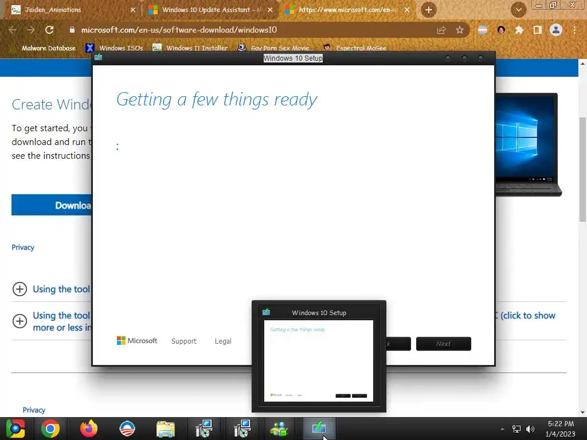Screen dimensions: 587x440
Task: Expand 'Using the tool more or less' section
Action: pyautogui.click(x=19, y=321)
